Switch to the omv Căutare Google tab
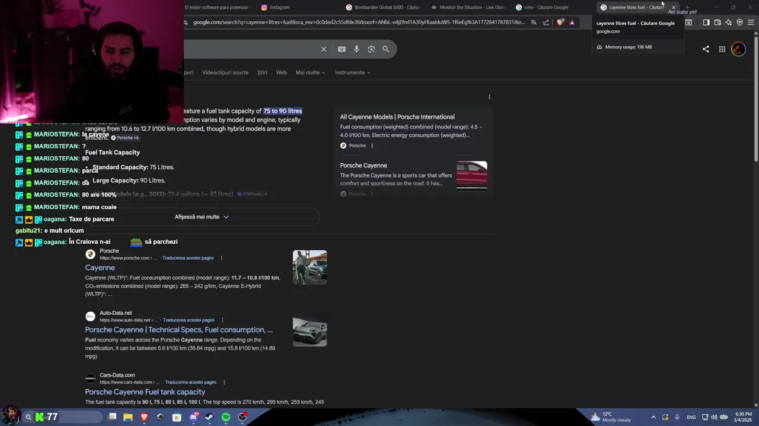The image size is (759, 426). (x=551, y=7)
